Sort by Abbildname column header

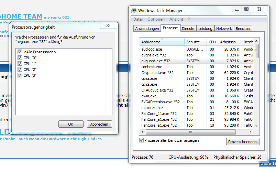(x=162, y=42)
